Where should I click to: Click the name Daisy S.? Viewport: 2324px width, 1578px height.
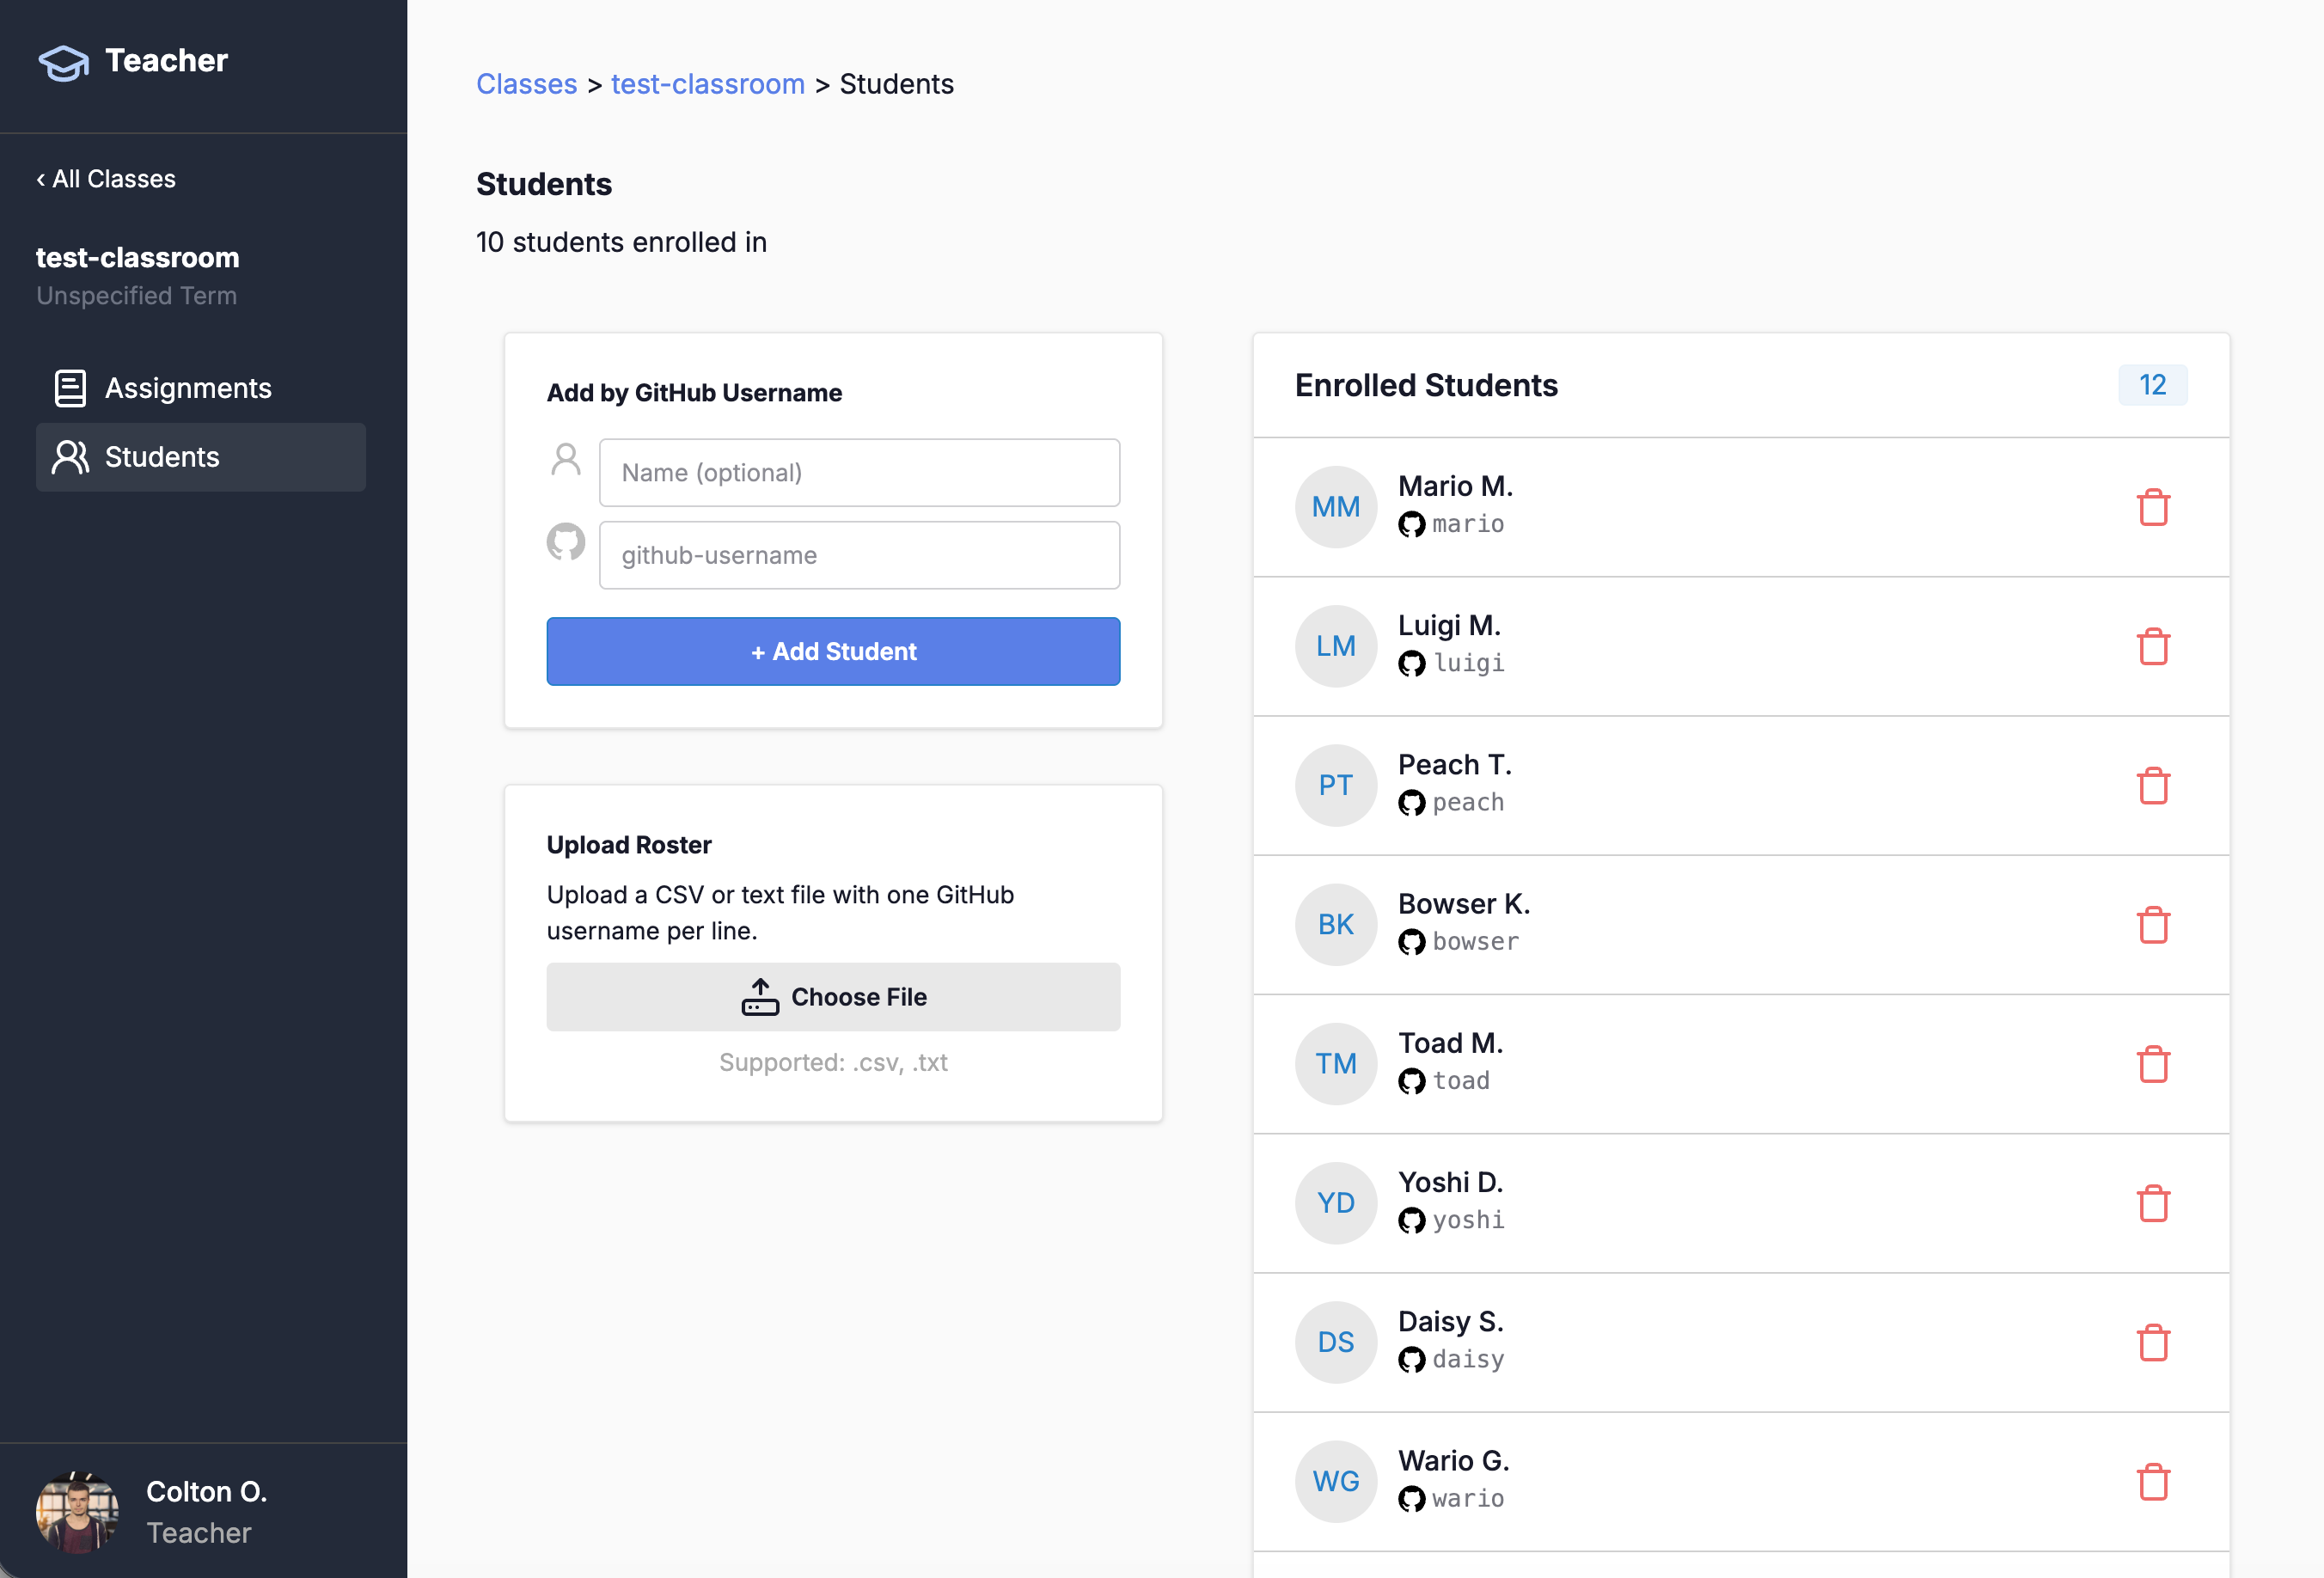tap(1450, 1321)
